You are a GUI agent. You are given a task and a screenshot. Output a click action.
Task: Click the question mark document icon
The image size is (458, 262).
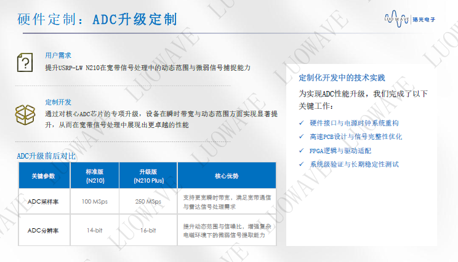(x=25, y=62)
